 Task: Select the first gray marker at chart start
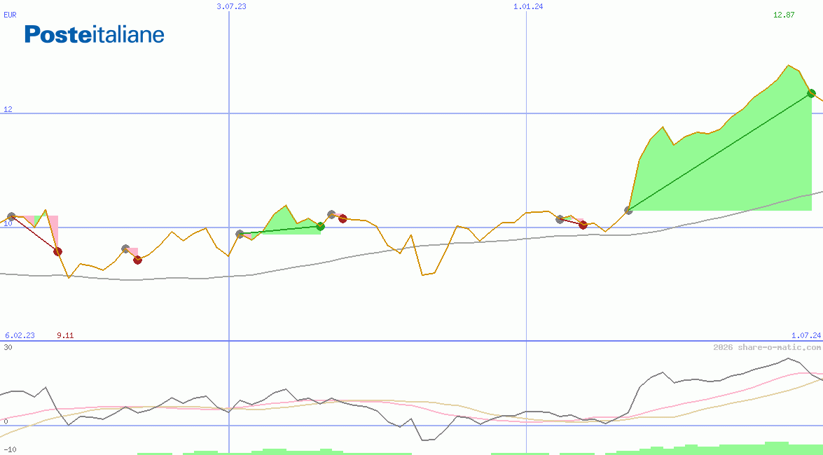11,217
